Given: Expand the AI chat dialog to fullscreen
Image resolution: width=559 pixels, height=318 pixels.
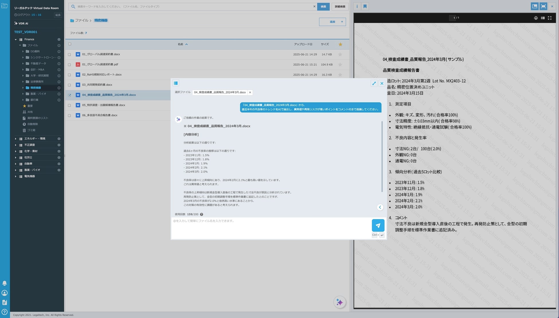Looking at the screenshot, I should click(374, 83).
